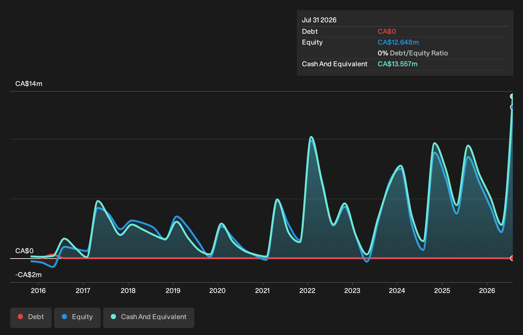This screenshot has width=523, height=335.
Task: Click the Equity row label in tooltip
Action: [312, 42]
